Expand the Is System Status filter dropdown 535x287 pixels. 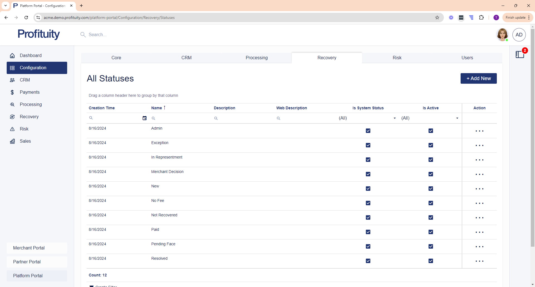pyautogui.click(x=395, y=118)
